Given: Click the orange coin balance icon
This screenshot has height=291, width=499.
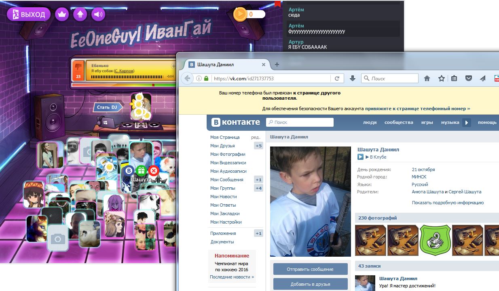Looking at the screenshot, I should click(x=240, y=14).
